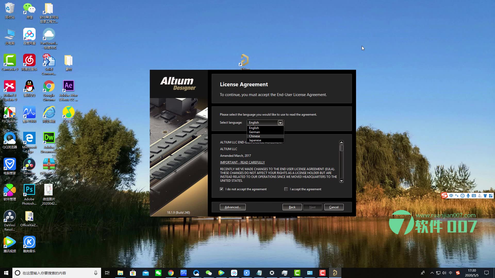Open the Solid Converter desktop icon
The height and width of the screenshot is (278, 495).
click(x=49, y=65)
